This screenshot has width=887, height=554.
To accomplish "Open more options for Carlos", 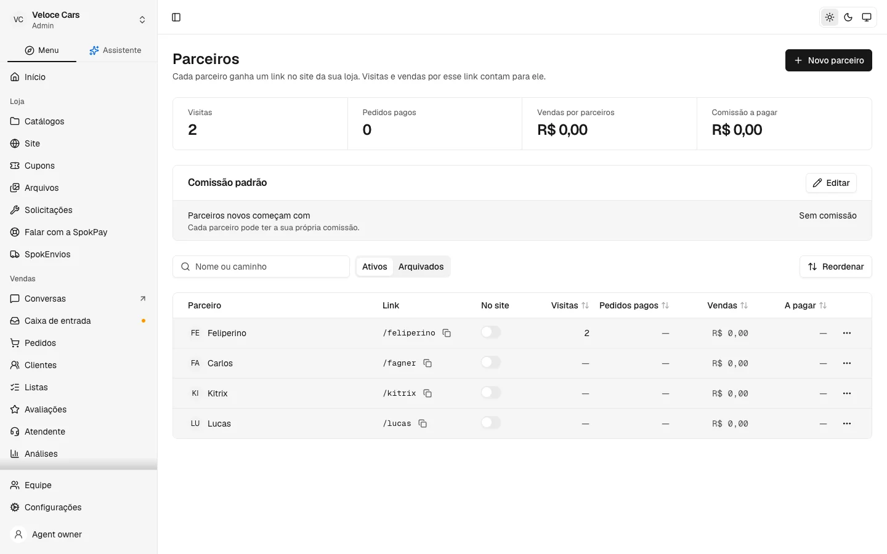I will [x=847, y=363].
